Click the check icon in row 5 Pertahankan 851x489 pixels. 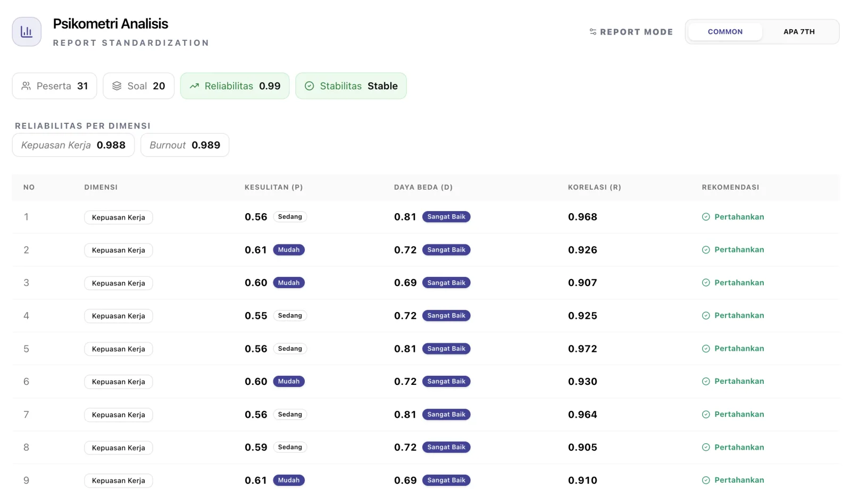click(x=706, y=349)
